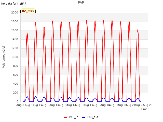Image resolution: width=163 pixels, height=122 pixels.
Task: Click the blue PAR_out legend swatch
Action: point(84,117)
